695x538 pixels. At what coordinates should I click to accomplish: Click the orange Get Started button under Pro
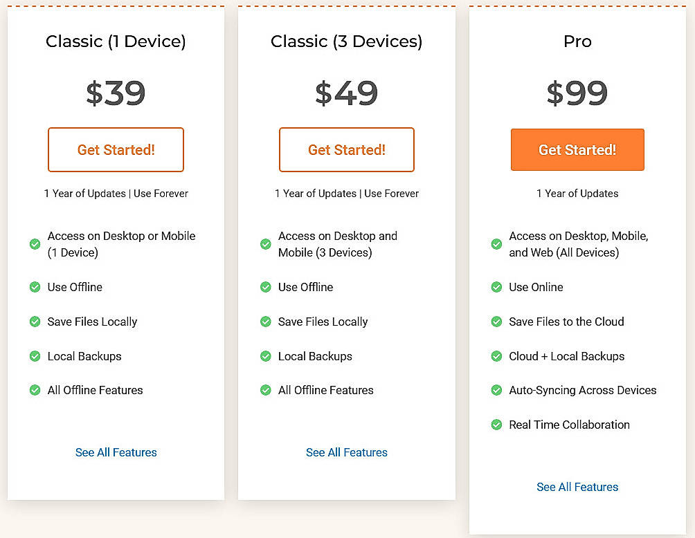point(577,149)
